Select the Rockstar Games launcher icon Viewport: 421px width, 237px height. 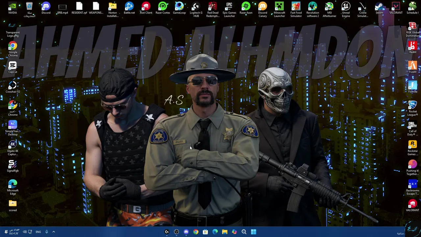point(412,148)
